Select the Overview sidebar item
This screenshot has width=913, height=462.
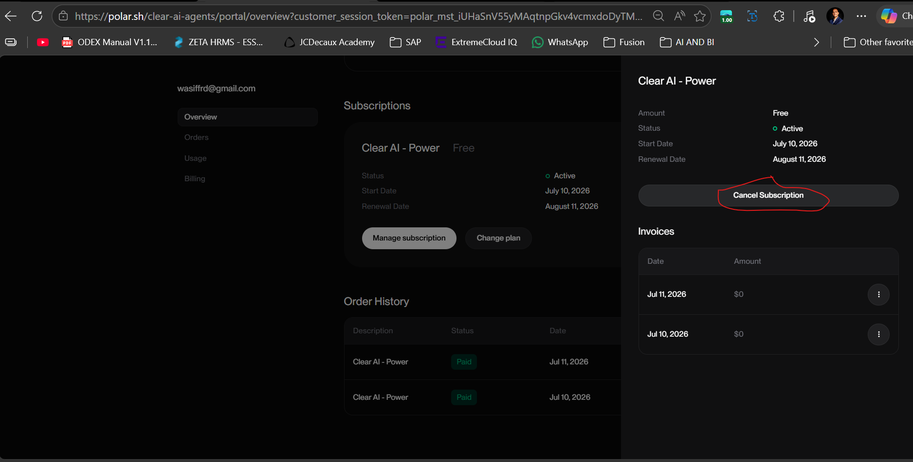(247, 117)
